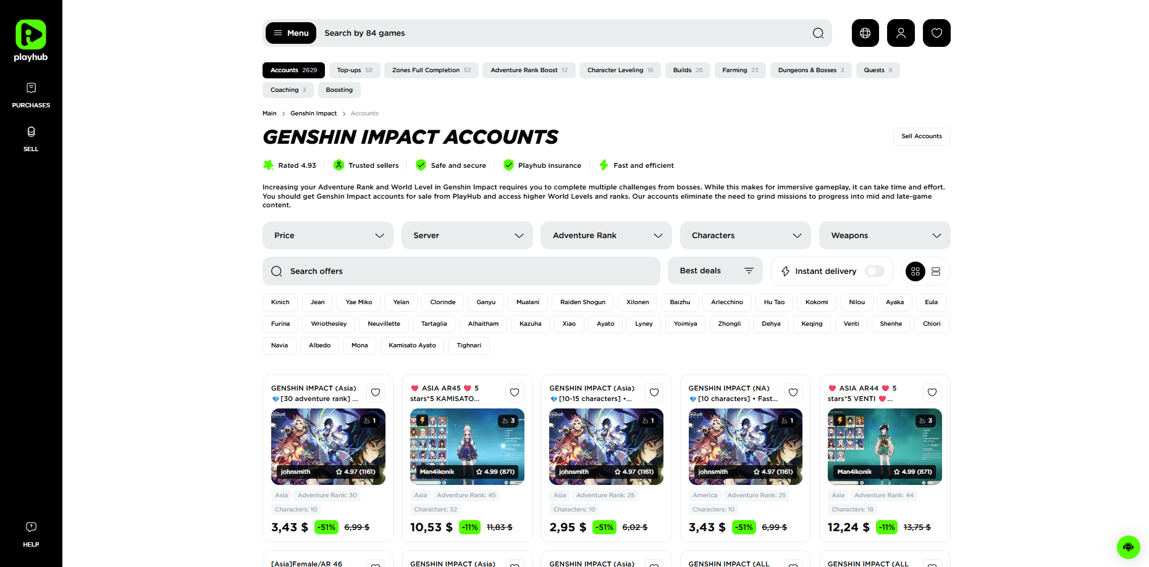Enable the Instant delivery toggle
Image resolution: width=1149 pixels, height=567 pixels.
click(874, 271)
